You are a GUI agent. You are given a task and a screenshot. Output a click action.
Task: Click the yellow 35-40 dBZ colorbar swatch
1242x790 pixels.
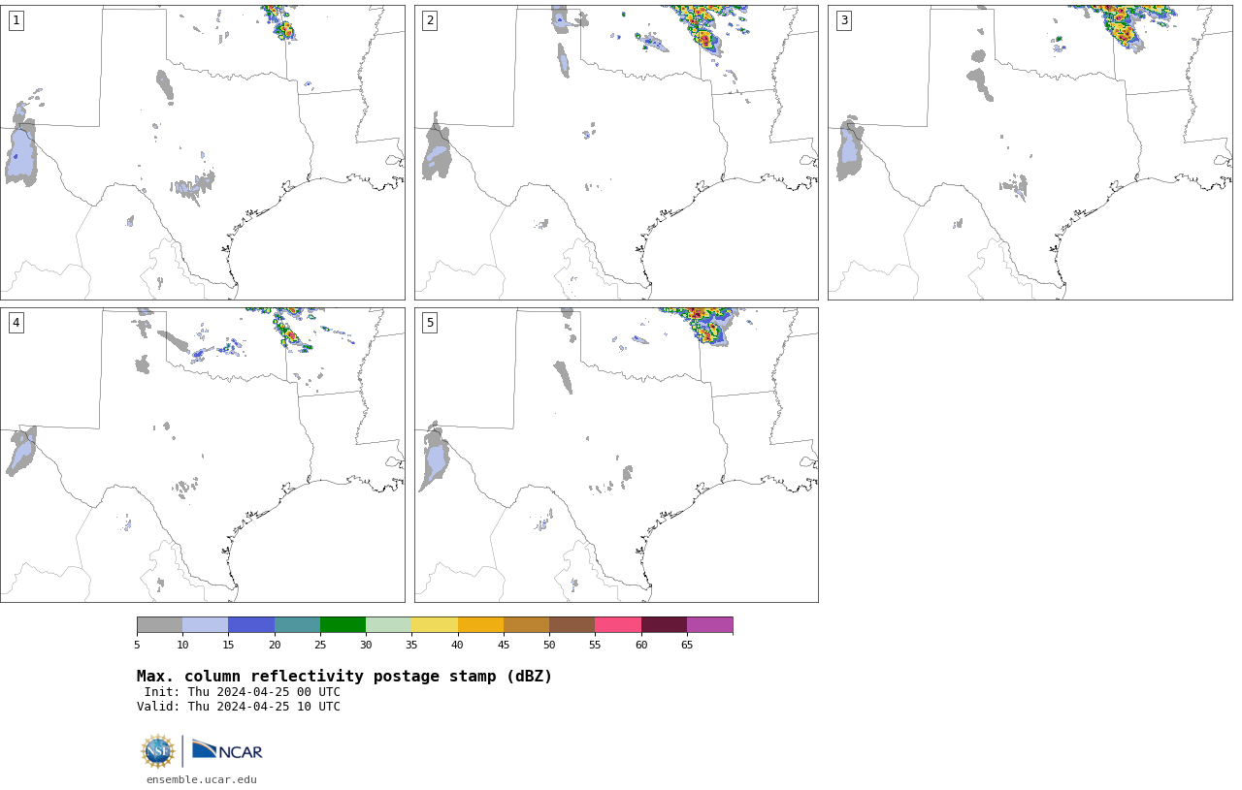click(x=435, y=624)
